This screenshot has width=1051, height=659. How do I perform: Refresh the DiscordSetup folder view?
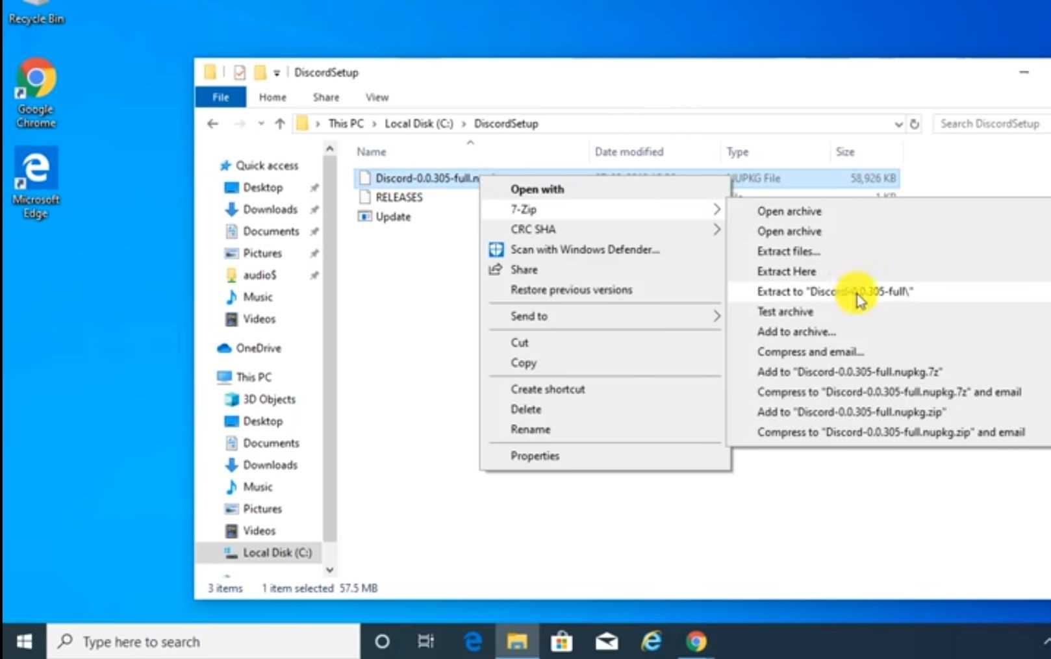pyautogui.click(x=915, y=123)
